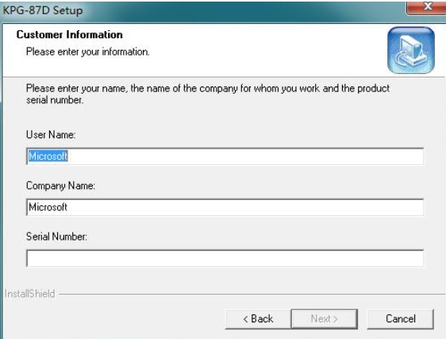The width and height of the screenshot is (446, 339).
Task: Go back with the Back button
Action: (258, 319)
